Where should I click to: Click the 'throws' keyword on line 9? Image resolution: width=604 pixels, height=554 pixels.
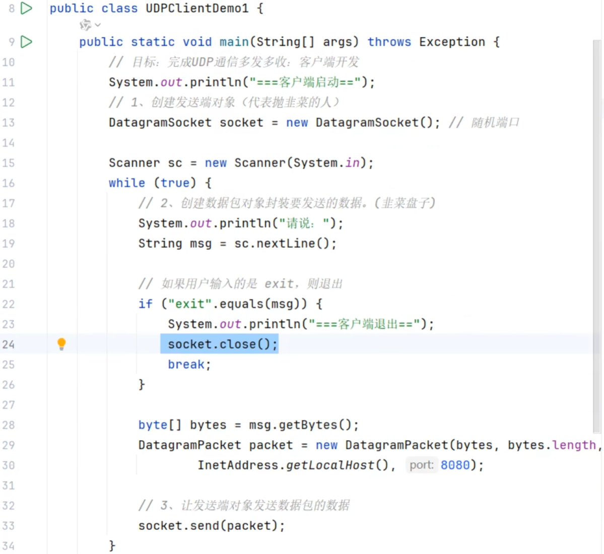389,42
